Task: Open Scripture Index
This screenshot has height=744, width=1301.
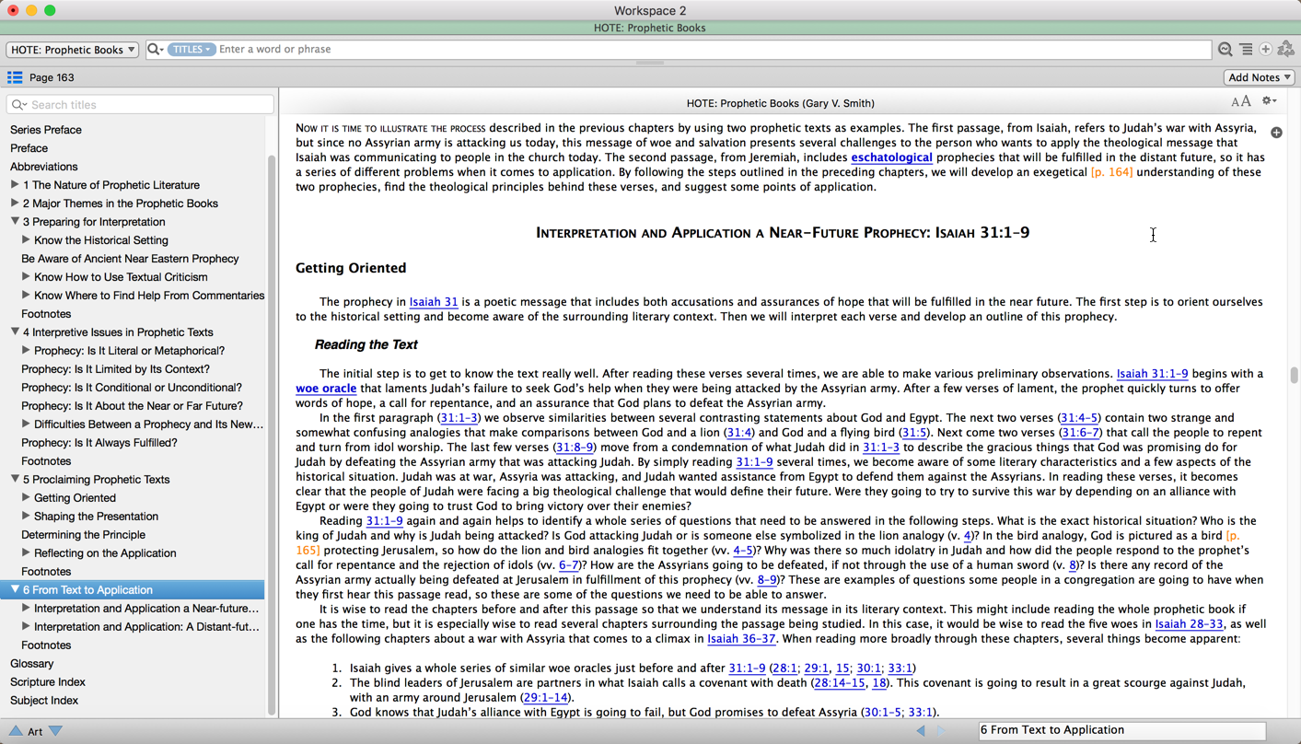Action: [x=48, y=682]
